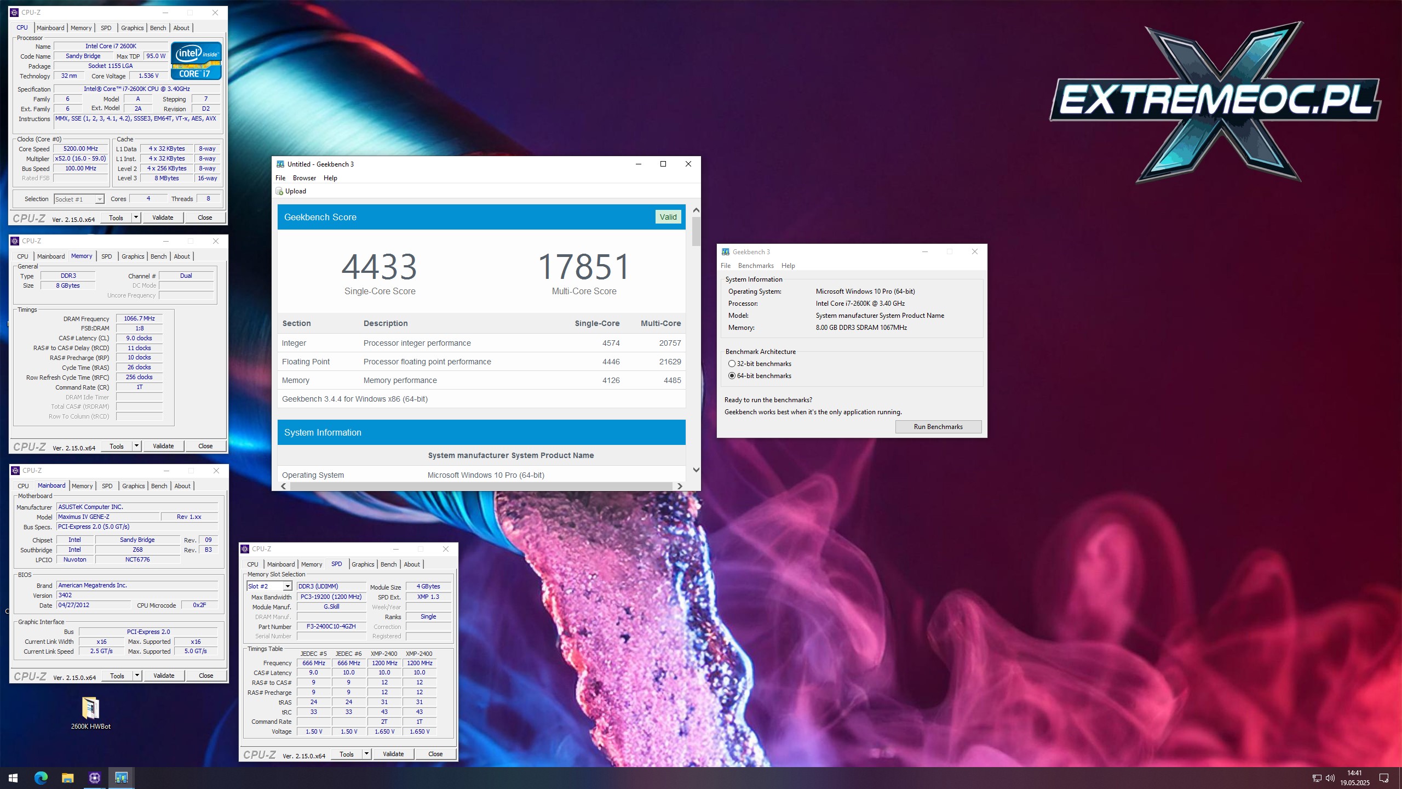Click Memory performance row in results
1402x789 pixels.
click(481, 380)
